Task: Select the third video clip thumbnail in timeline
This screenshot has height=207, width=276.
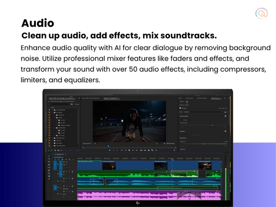Action: (205, 166)
